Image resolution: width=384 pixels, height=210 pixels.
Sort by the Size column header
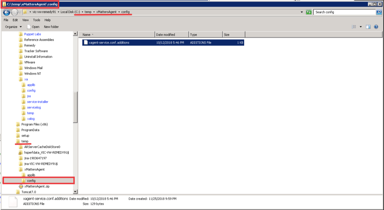coord(234,35)
